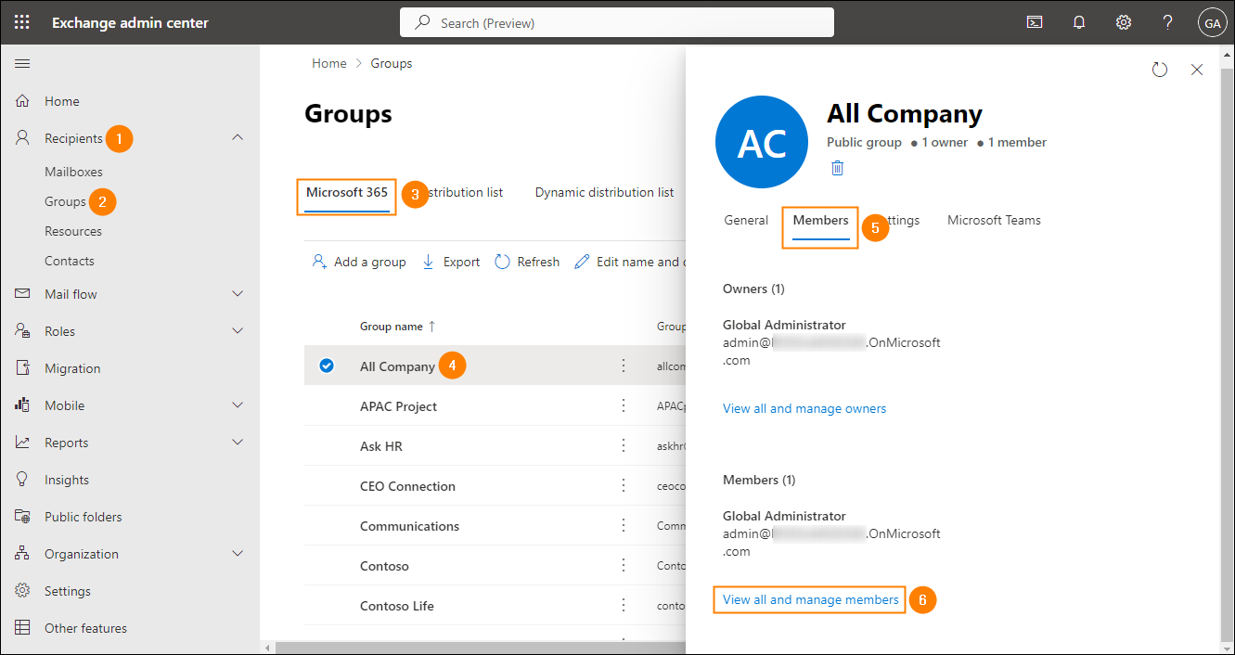Open Contacts under Recipients
Screen dimensions: 1235x655
point(70,261)
